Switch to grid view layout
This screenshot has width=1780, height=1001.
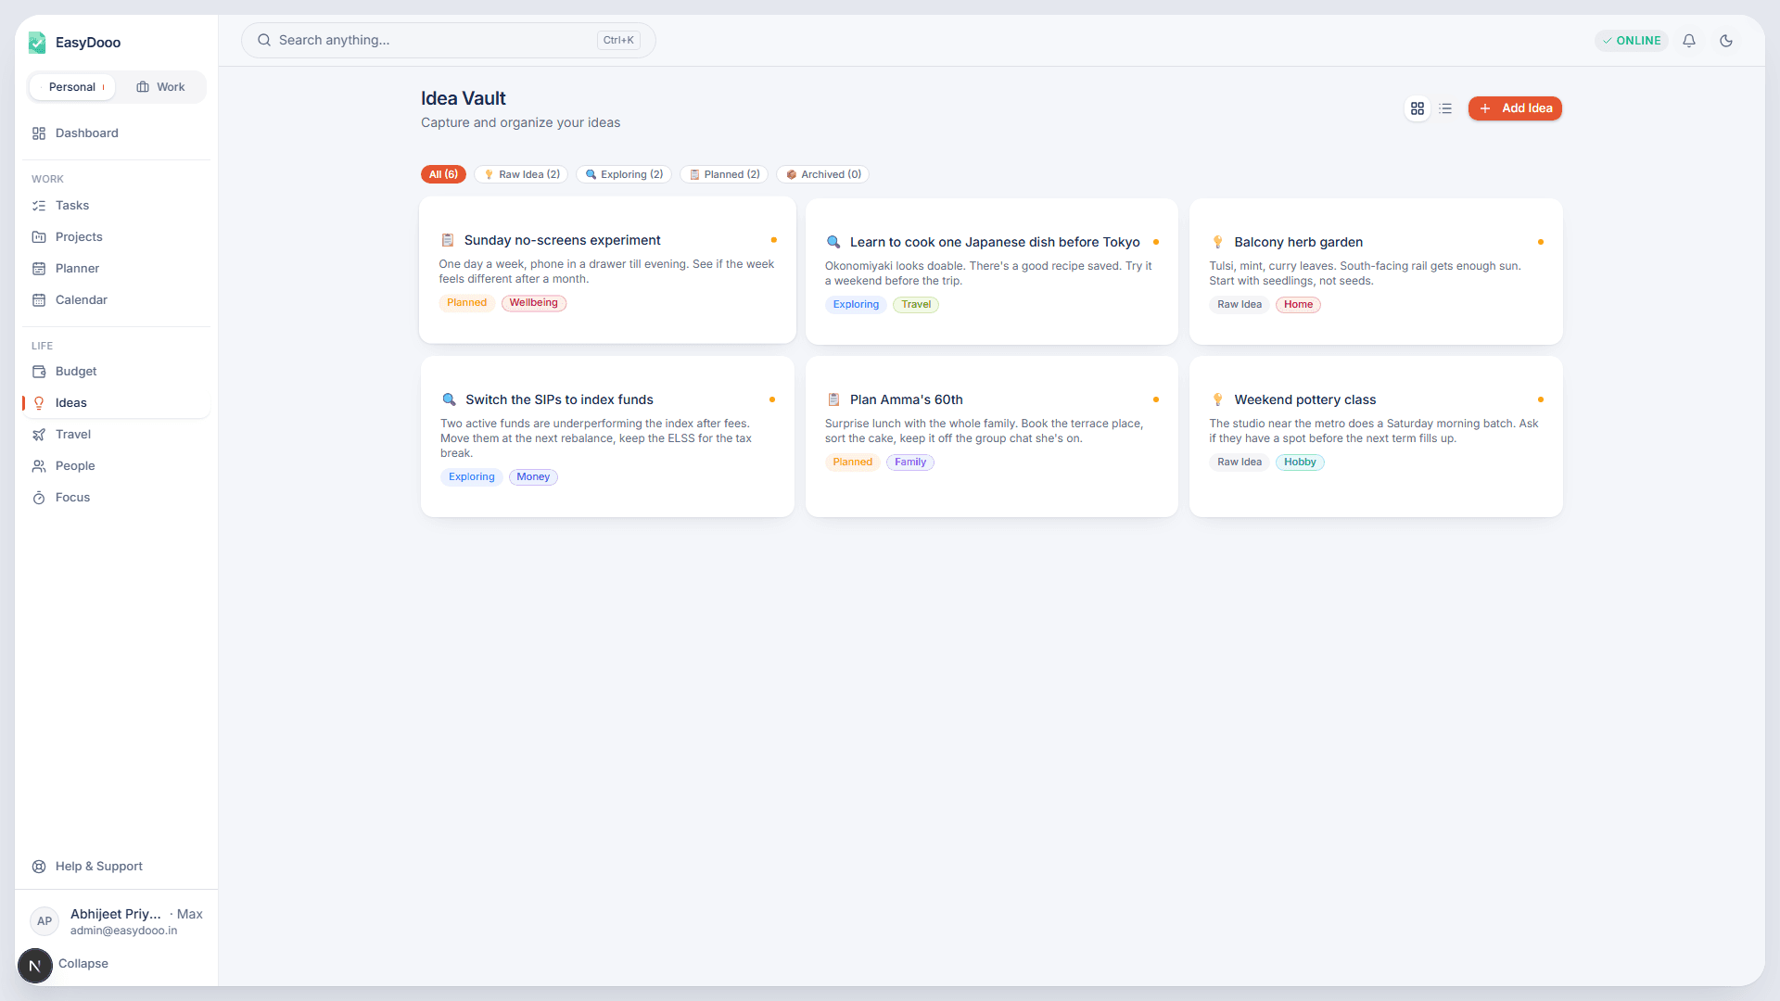point(1418,108)
